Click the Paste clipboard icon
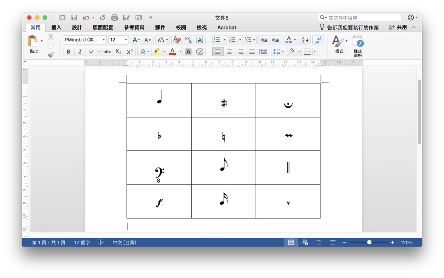 coord(33,40)
